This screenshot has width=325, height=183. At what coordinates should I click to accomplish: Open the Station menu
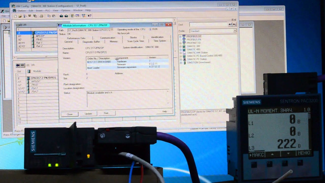coord(21,10)
